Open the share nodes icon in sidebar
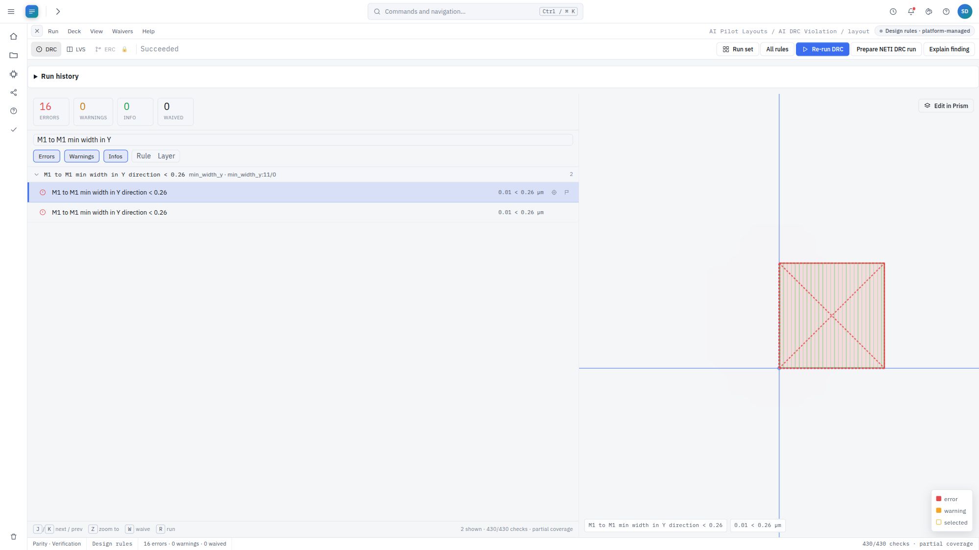The width and height of the screenshot is (979, 550). click(x=14, y=92)
